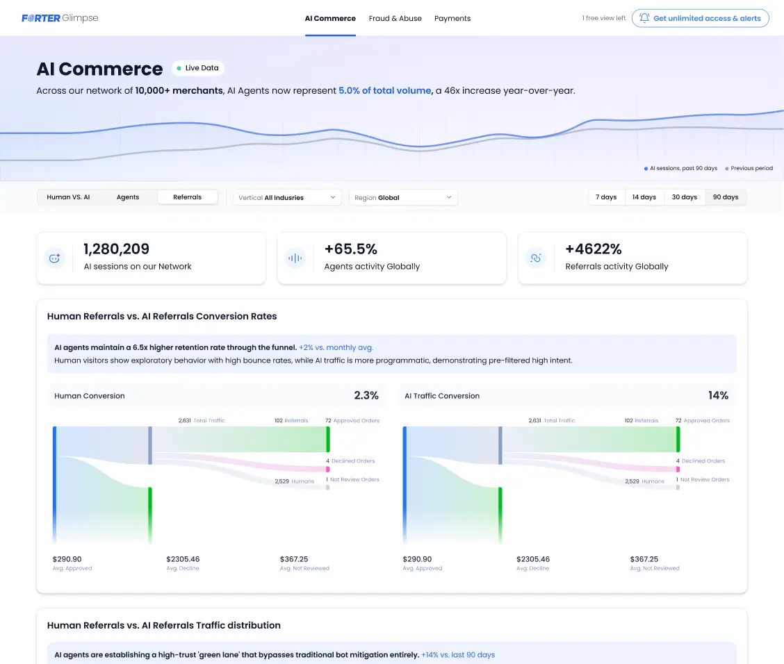
Task: Open the Vertical All Industries dropdown
Action: click(287, 197)
